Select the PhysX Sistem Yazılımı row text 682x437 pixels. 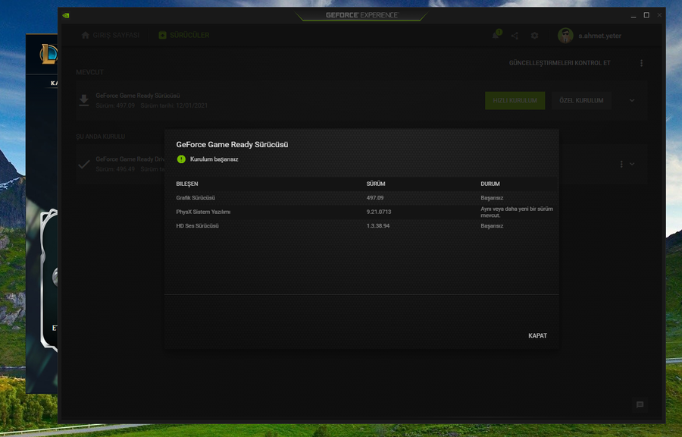click(x=203, y=212)
